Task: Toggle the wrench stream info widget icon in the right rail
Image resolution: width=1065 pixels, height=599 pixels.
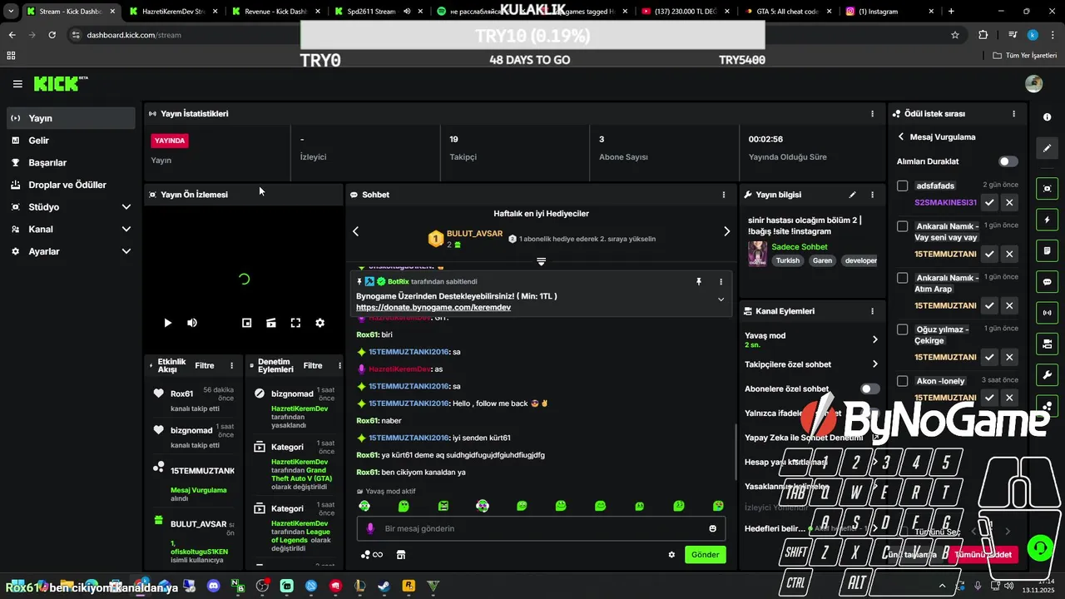Action: pos(1048,375)
